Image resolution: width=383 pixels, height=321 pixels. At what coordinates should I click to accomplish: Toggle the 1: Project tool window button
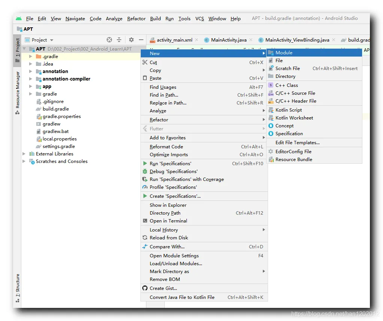(17, 50)
